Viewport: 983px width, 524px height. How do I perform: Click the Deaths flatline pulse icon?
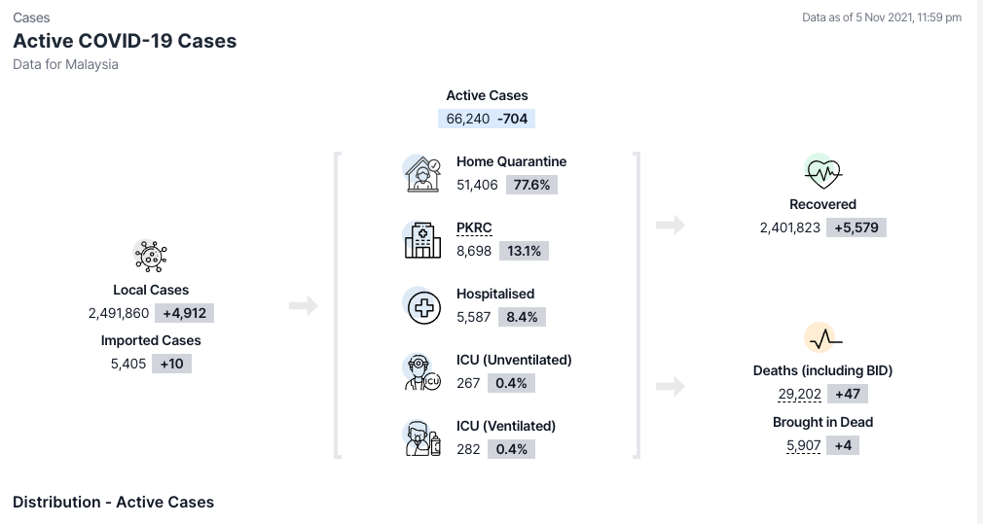822,338
